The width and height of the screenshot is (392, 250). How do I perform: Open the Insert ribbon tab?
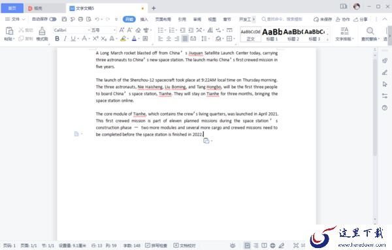144,19
